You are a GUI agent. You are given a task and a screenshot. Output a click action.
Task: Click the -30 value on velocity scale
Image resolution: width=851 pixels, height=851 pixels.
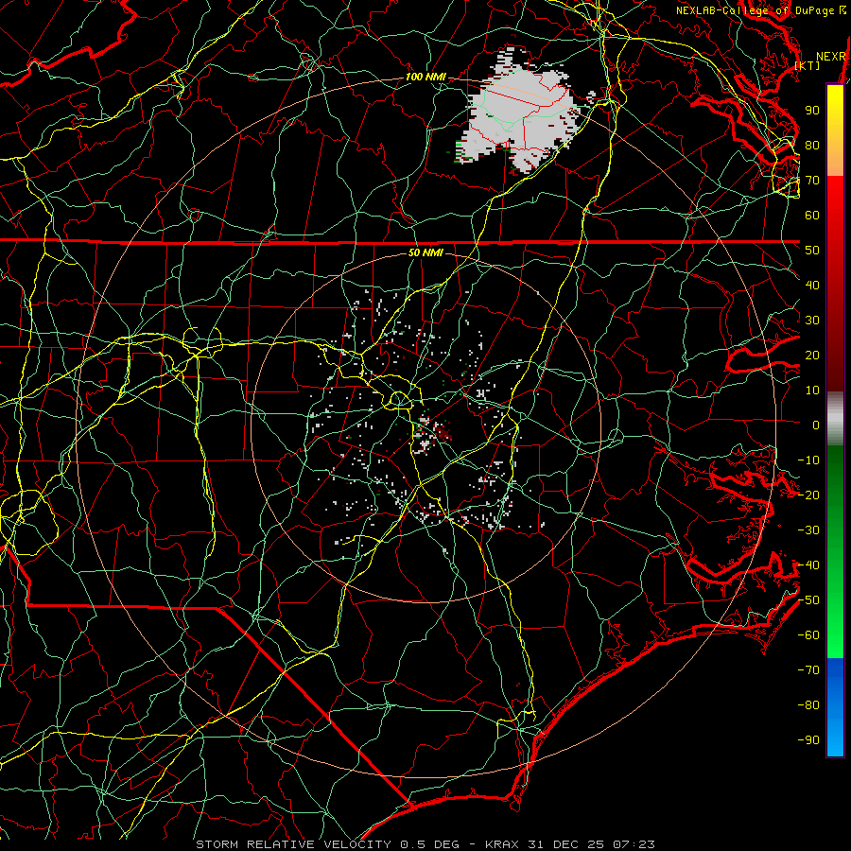tap(808, 530)
